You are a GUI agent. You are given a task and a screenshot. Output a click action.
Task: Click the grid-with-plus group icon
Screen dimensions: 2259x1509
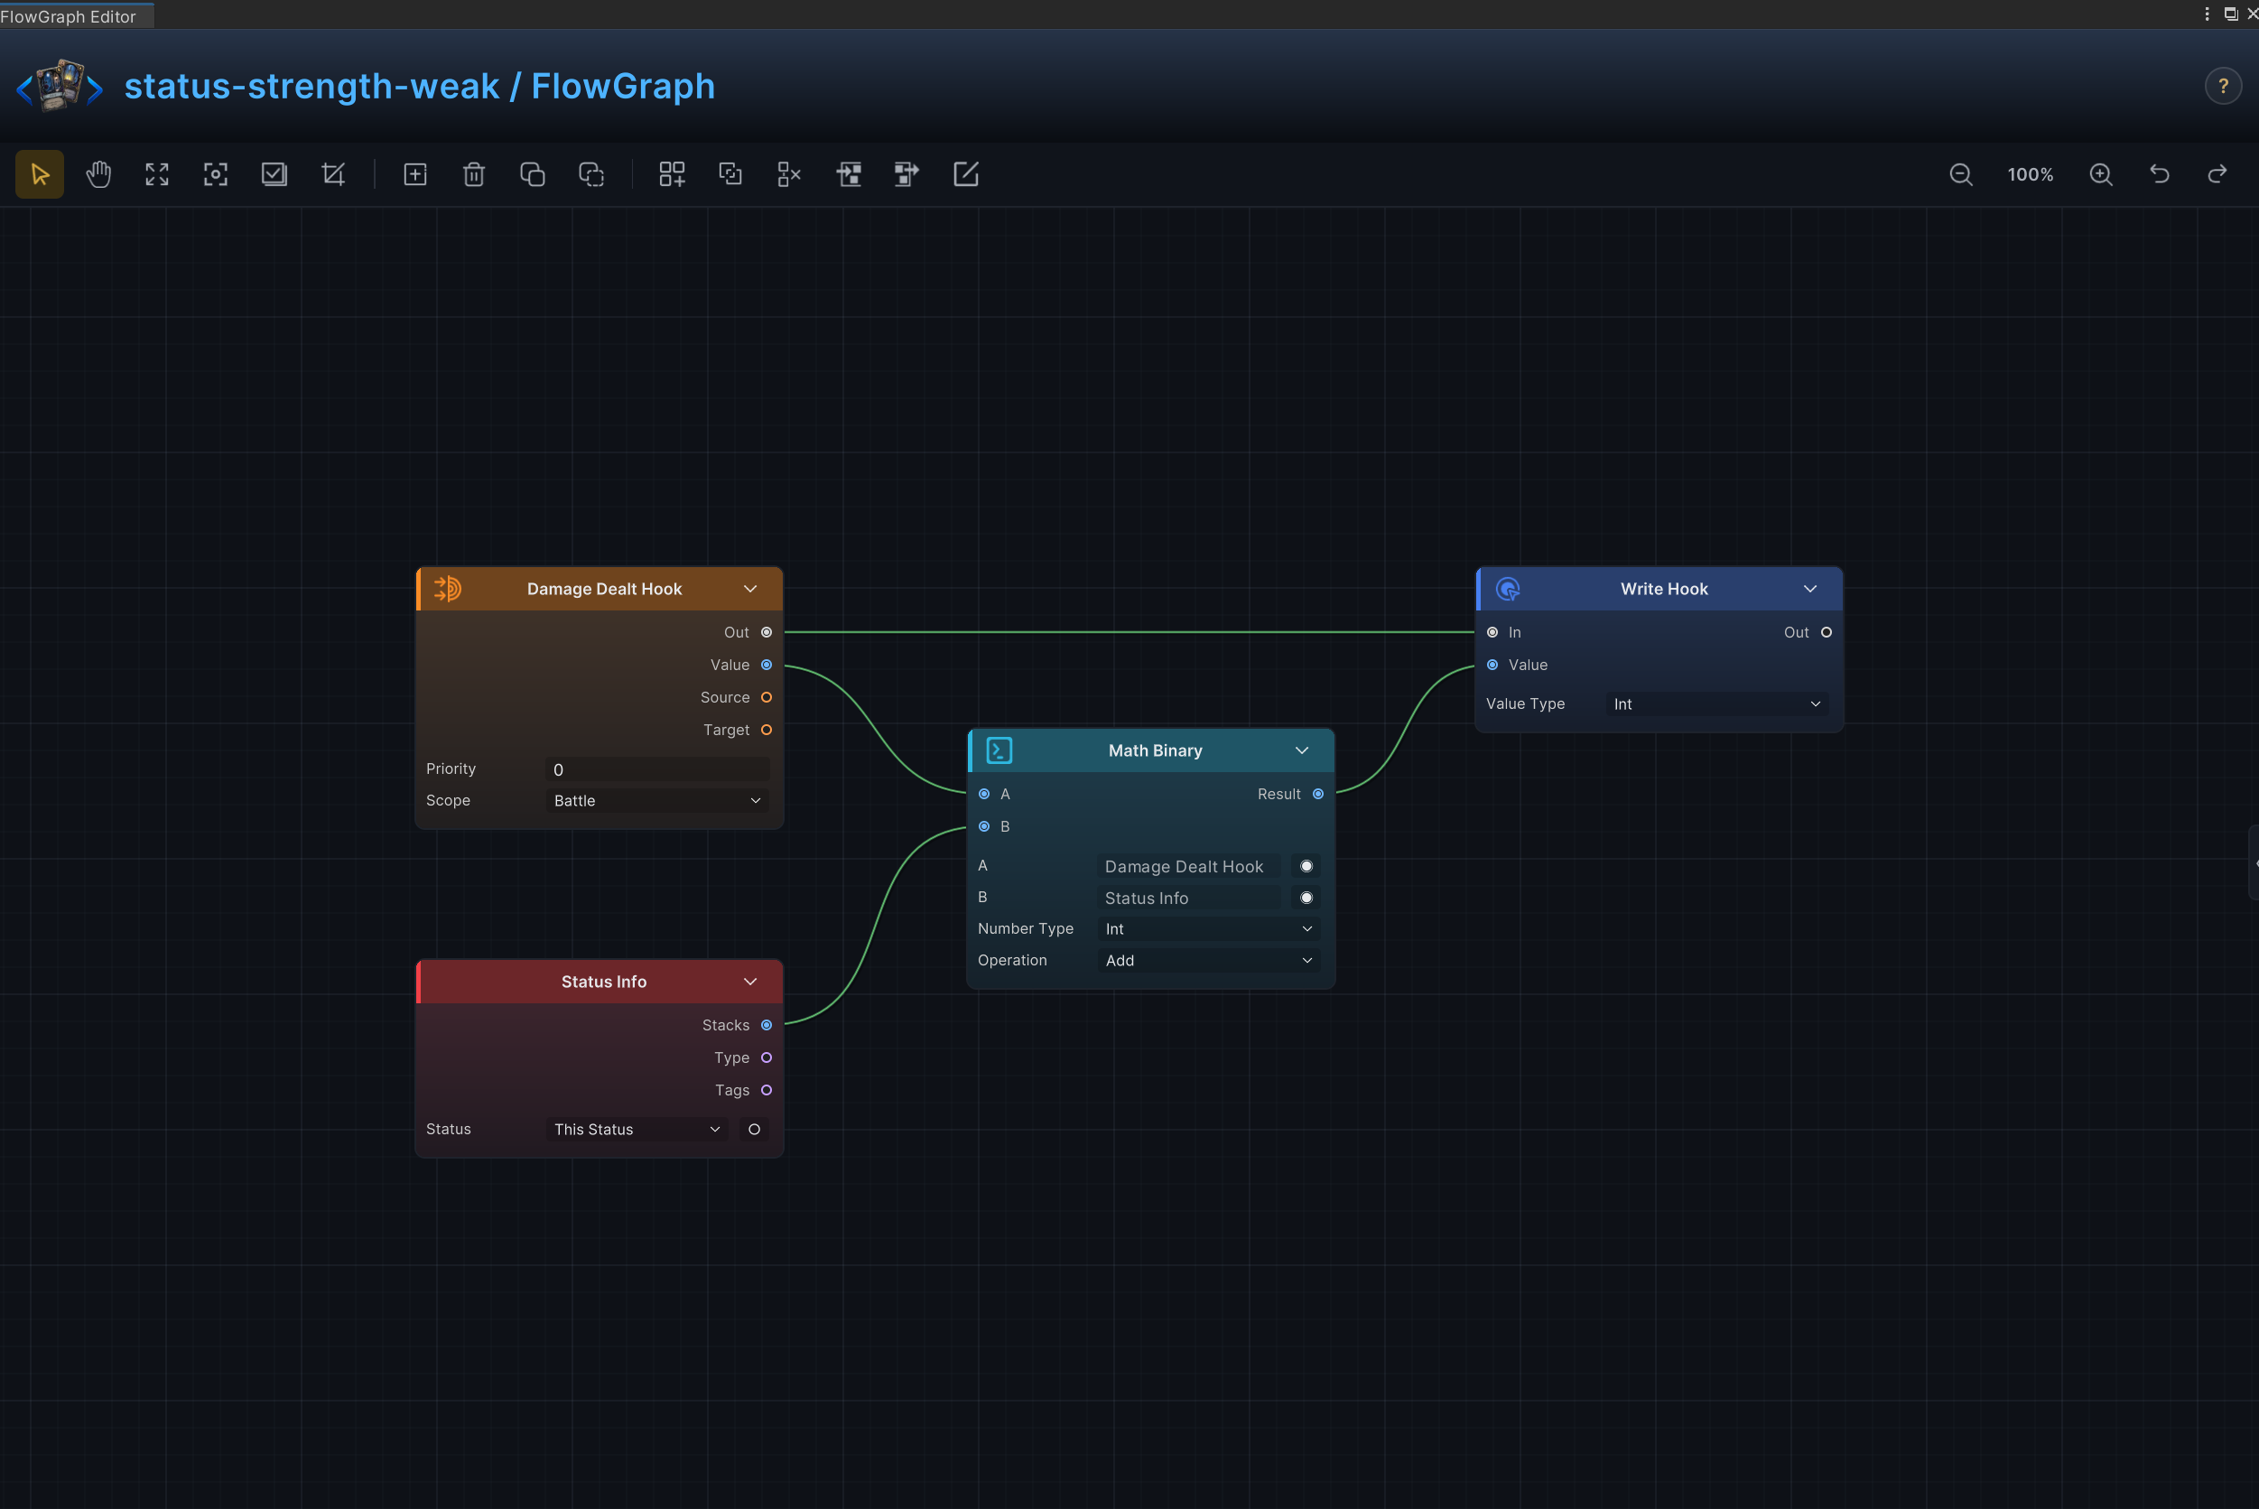pos(672,174)
